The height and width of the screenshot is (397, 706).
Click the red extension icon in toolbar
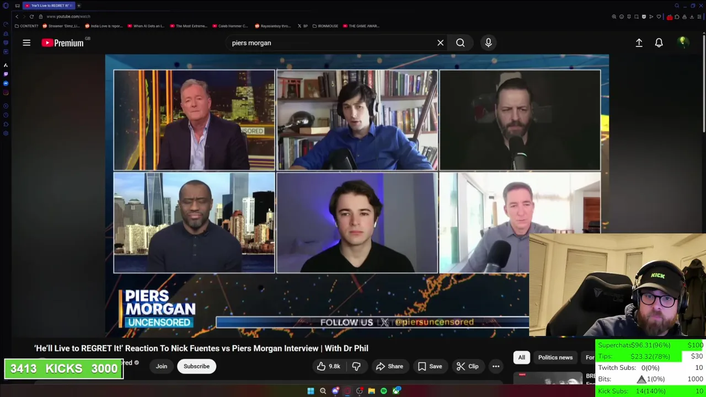pos(670,17)
